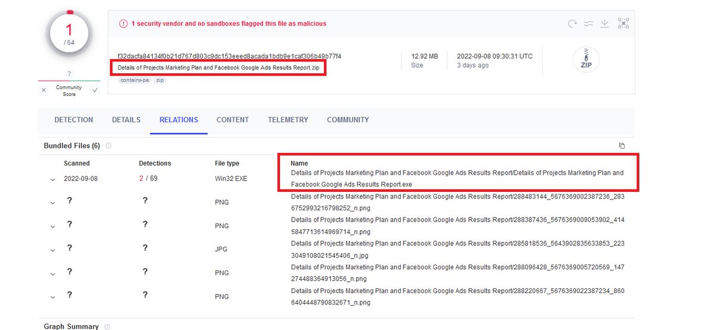
Task: Click the file hash f32dacfa84134f0b...
Action: [x=229, y=56]
